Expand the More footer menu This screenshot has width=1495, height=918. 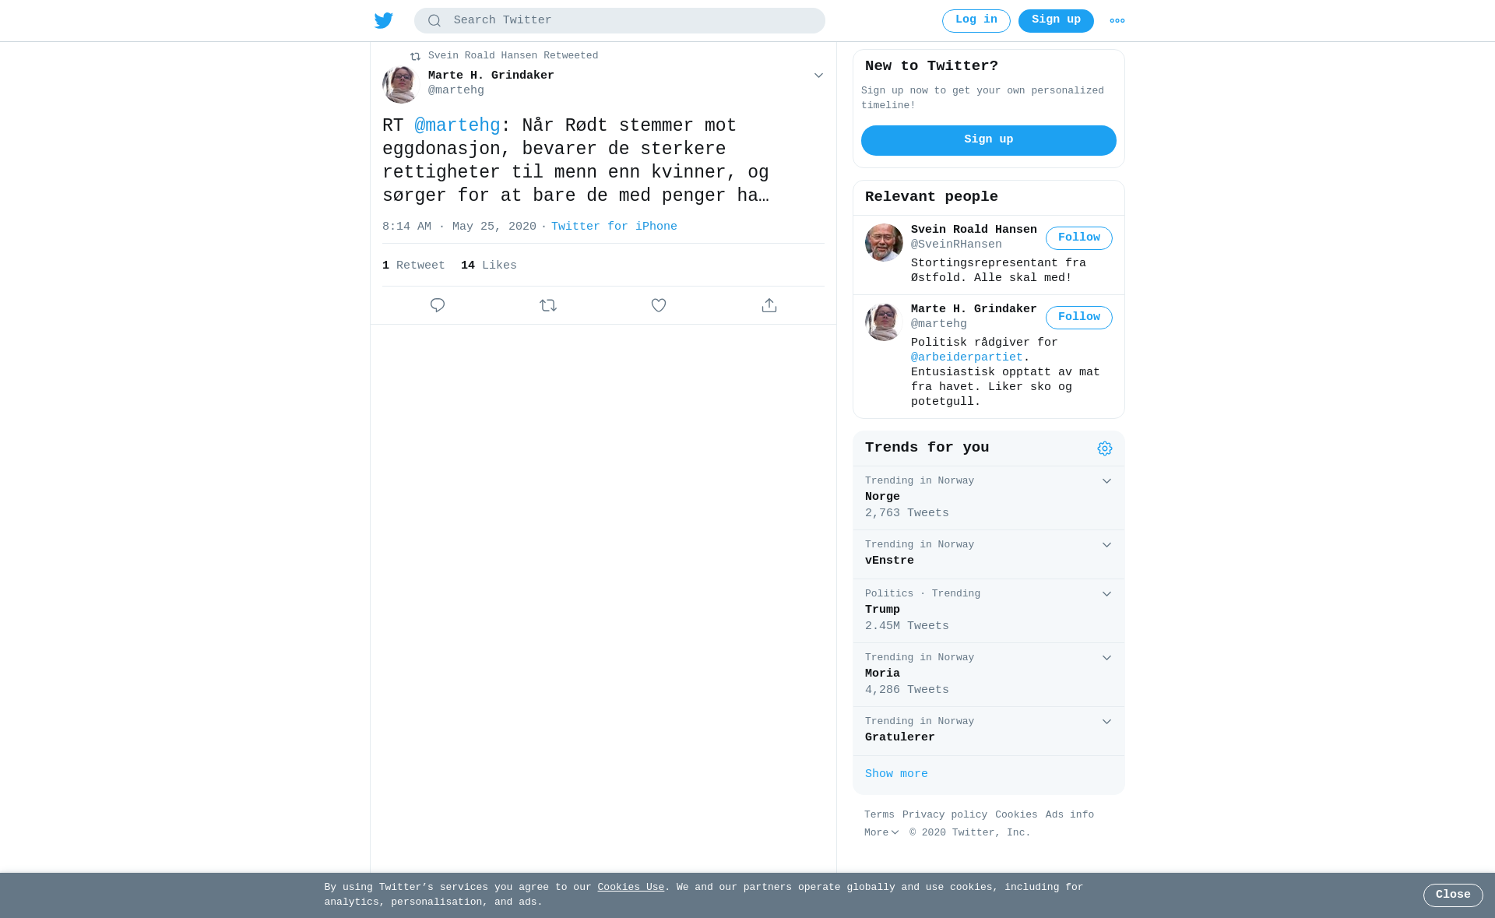[x=881, y=833]
